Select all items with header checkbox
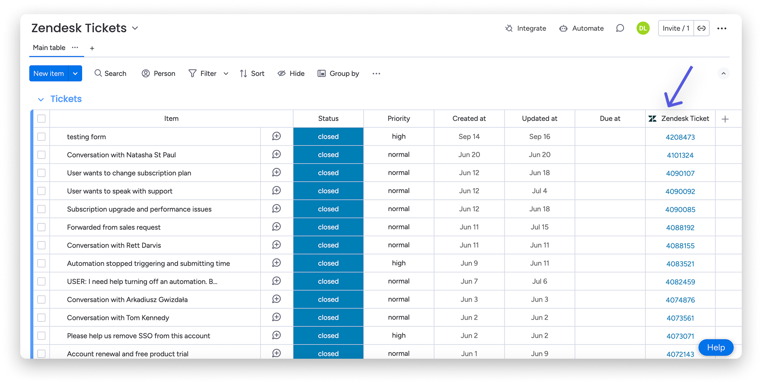This screenshot has width=762, height=385. click(x=41, y=118)
